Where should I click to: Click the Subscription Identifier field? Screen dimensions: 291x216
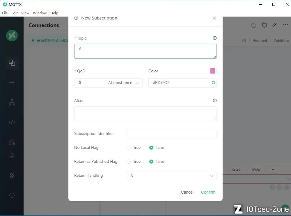(x=172, y=134)
